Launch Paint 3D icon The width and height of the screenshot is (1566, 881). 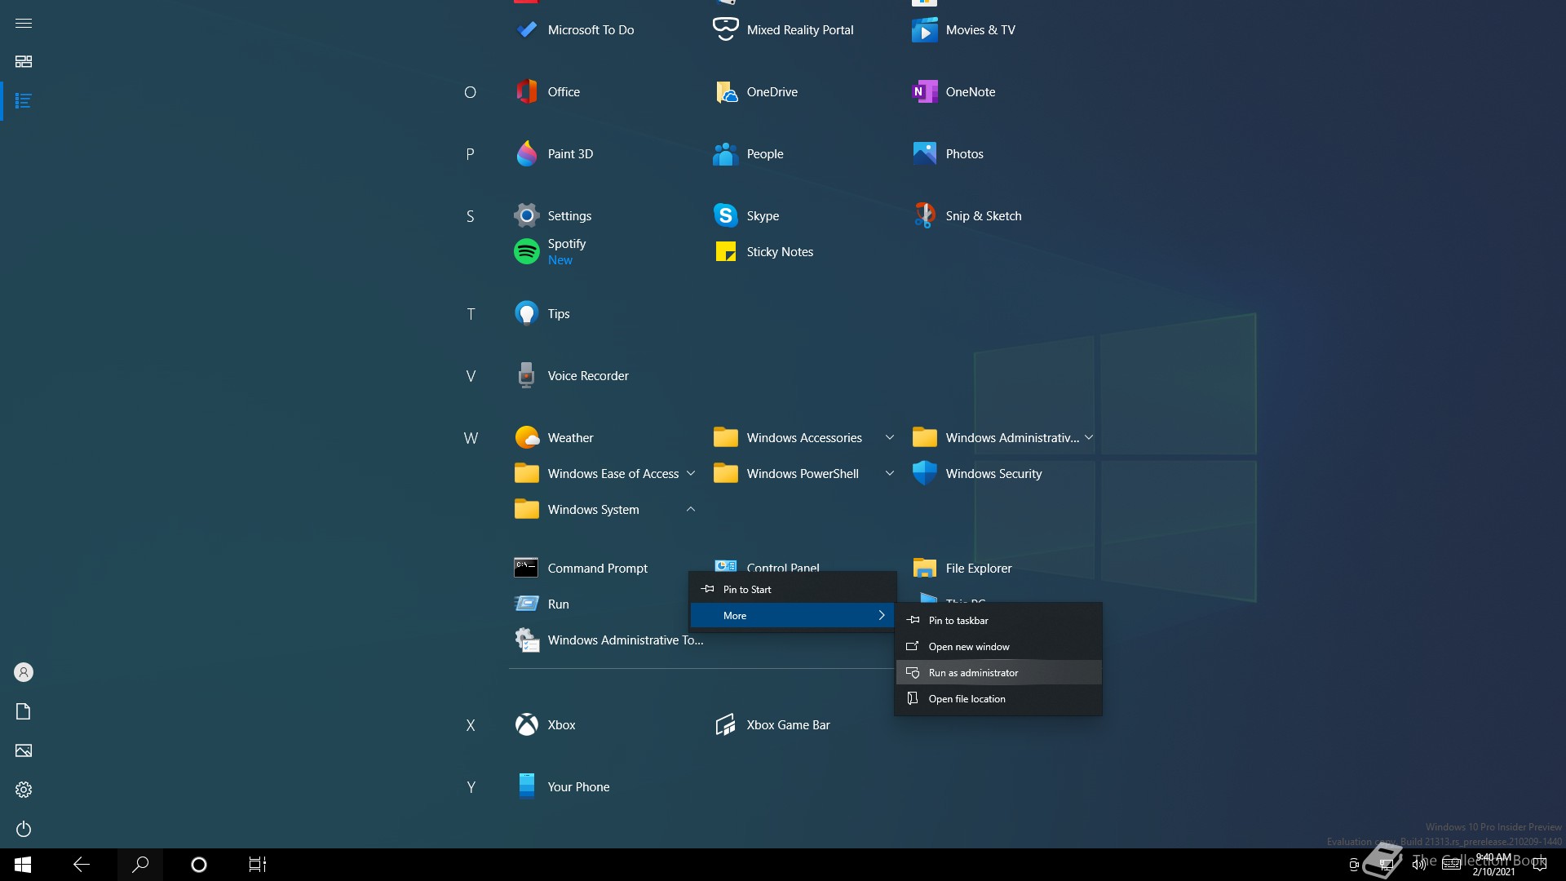coord(527,154)
